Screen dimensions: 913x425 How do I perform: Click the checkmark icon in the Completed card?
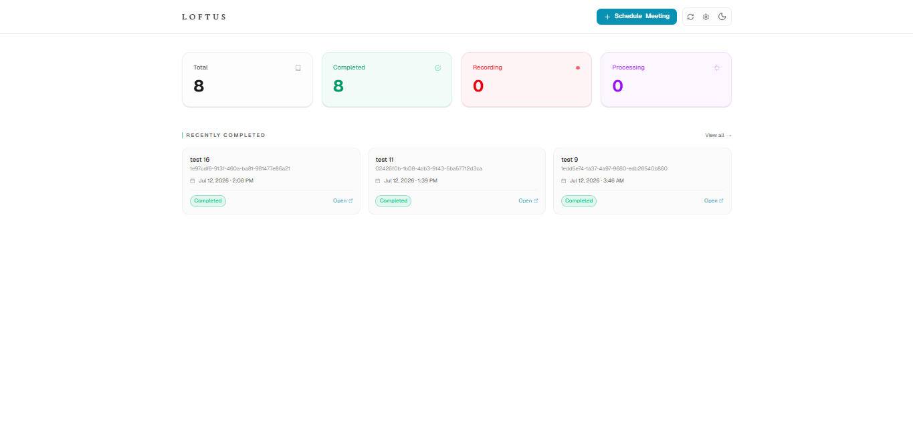click(437, 67)
